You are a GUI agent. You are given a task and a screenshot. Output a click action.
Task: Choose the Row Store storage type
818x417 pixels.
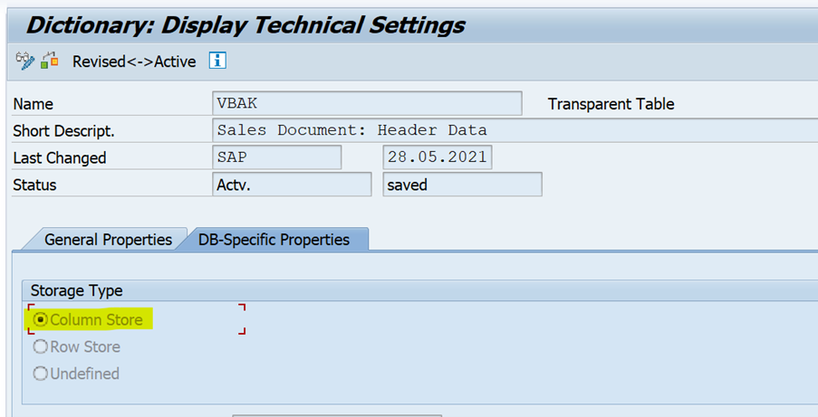(x=40, y=346)
